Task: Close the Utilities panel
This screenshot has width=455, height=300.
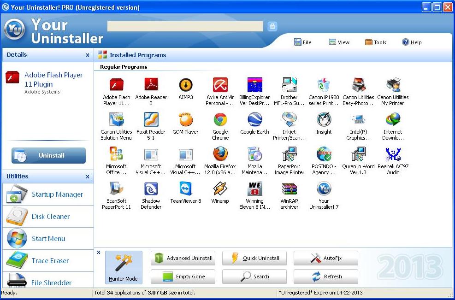Action: [x=88, y=176]
